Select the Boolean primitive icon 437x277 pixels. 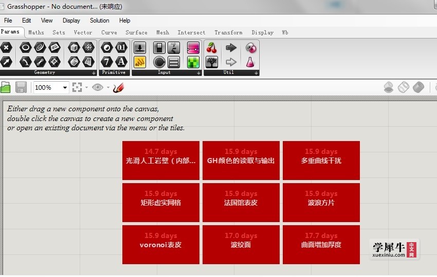coord(107,48)
